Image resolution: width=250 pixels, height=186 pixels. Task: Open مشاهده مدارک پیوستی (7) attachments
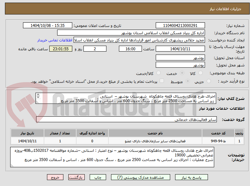pos(141,177)
